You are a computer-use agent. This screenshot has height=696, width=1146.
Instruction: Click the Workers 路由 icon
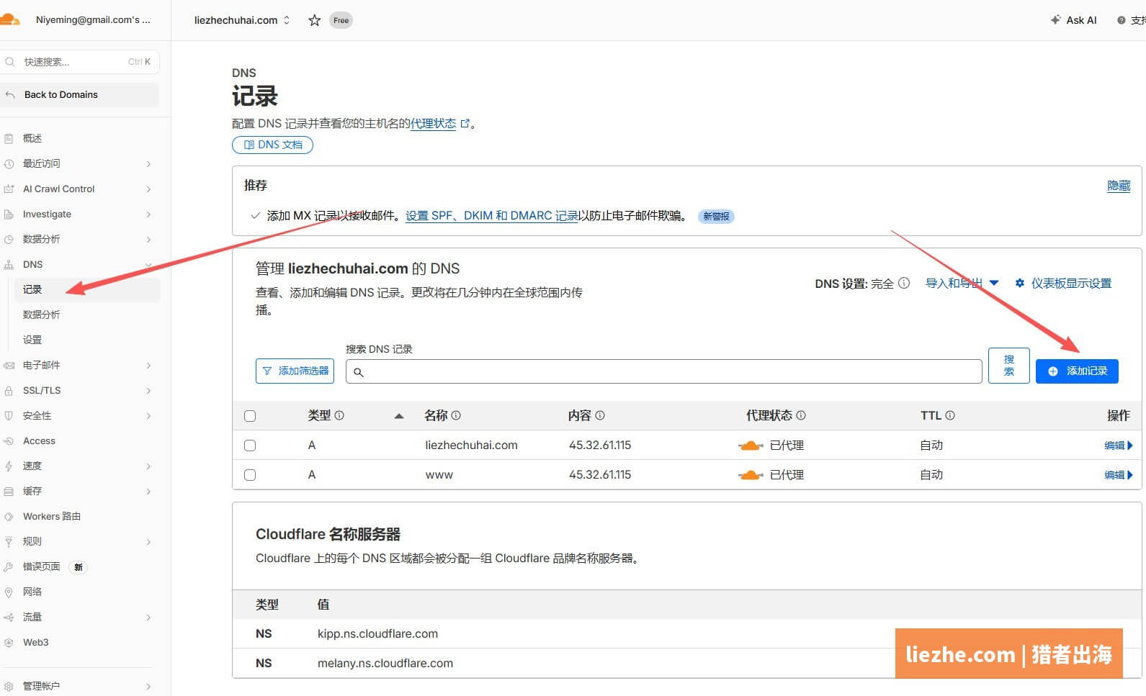[x=9, y=516]
